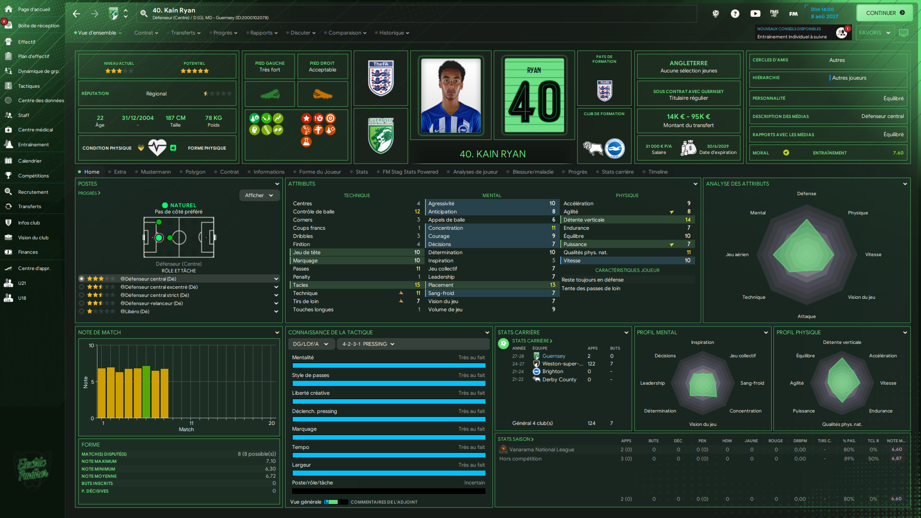Open the 4-2-3-1 Pressing tactic dropdown
This screenshot has height=518, width=921.
click(368, 344)
